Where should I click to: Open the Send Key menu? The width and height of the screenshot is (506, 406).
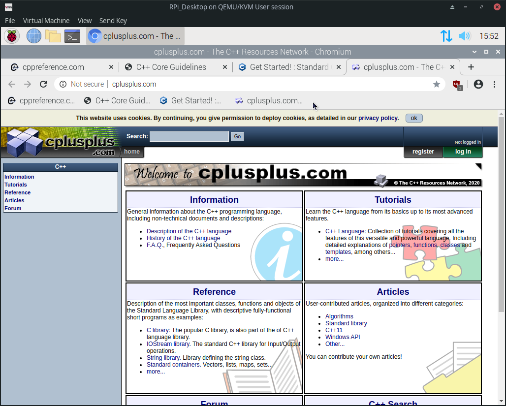(113, 21)
